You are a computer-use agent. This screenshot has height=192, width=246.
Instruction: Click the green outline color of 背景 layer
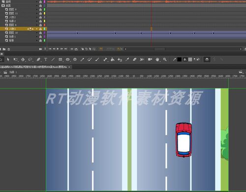[44, 41]
